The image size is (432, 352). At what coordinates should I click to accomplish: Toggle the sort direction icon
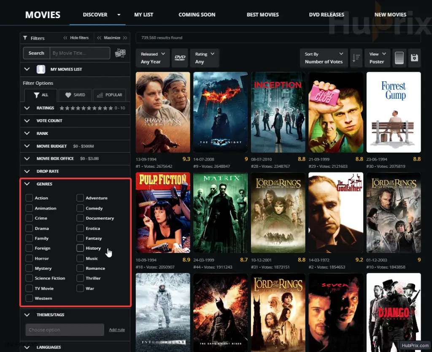coord(356,58)
